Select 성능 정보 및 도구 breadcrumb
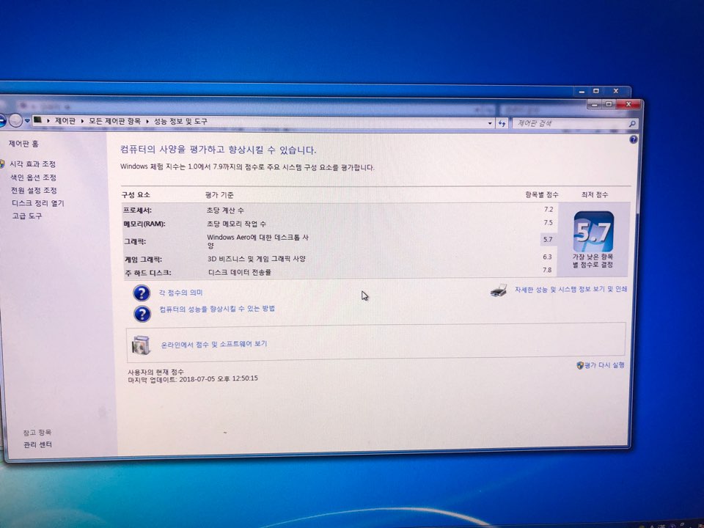 click(x=180, y=121)
